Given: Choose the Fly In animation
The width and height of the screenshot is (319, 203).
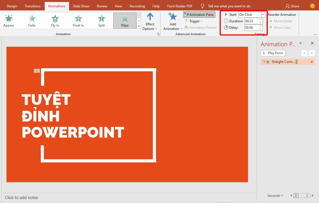Looking at the screenshot, I should point(55,20).
